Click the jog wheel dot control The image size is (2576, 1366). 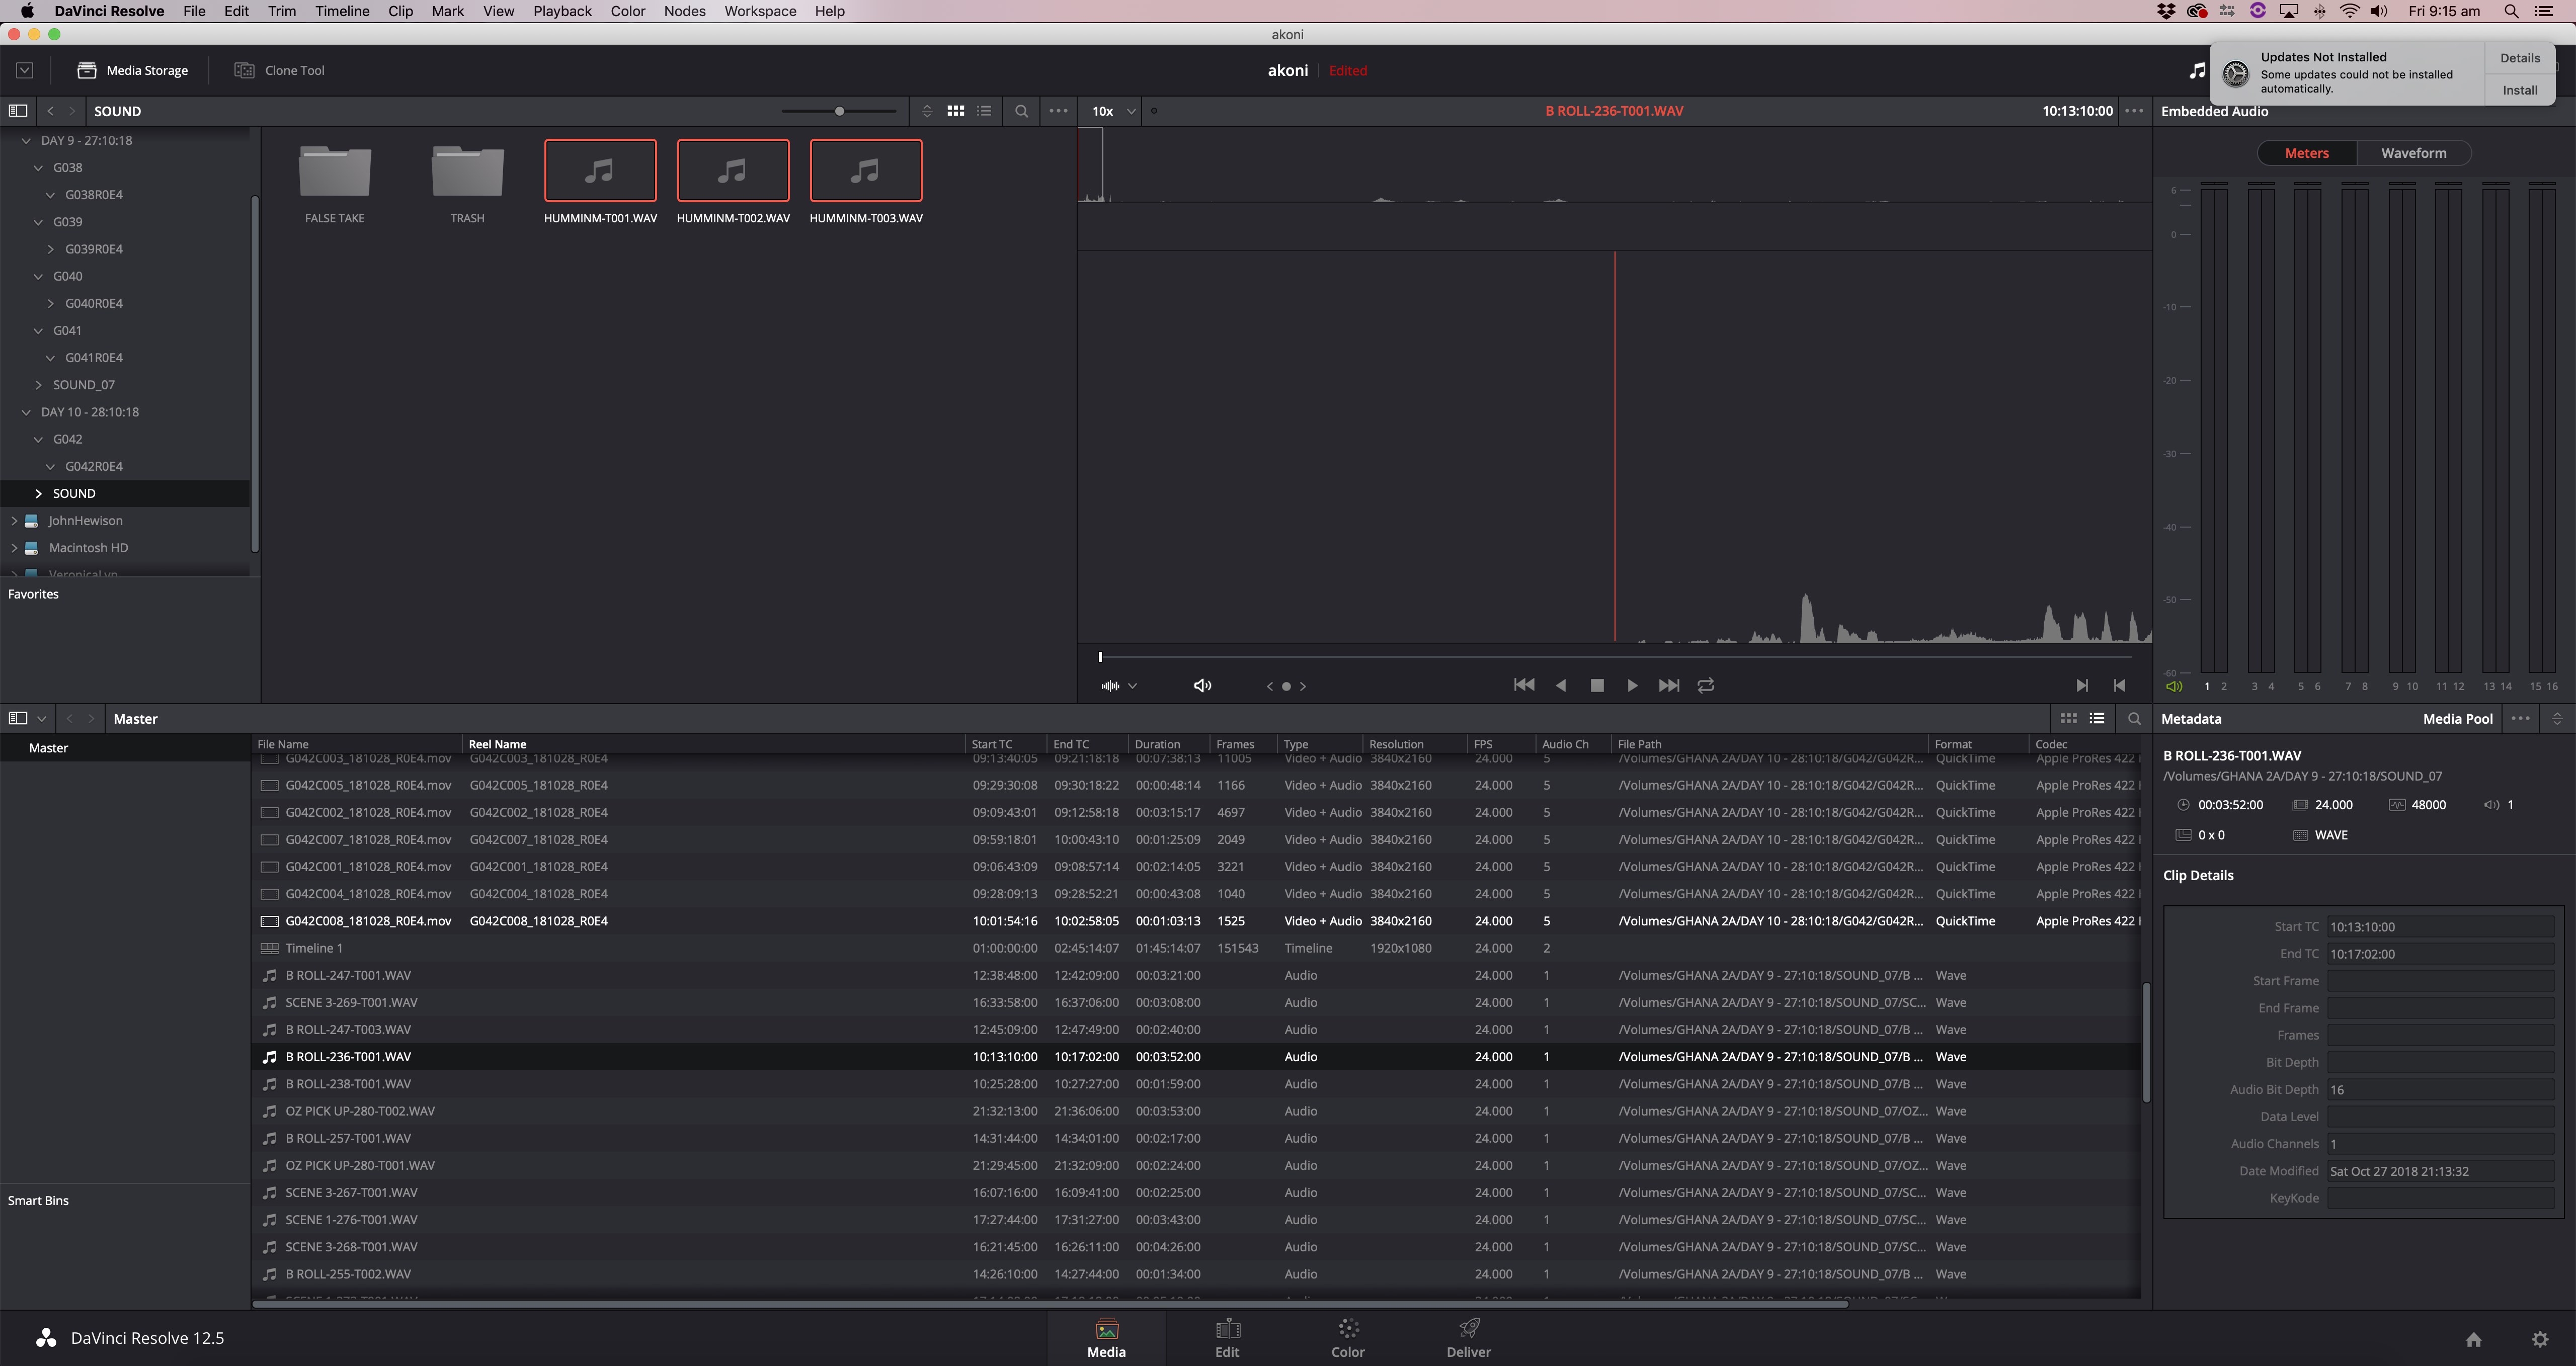click(1286, 686)
